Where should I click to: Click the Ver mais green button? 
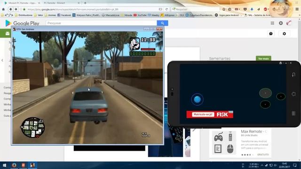[263, 58]
